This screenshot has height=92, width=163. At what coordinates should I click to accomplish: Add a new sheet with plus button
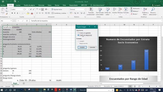tap(24, 83)
